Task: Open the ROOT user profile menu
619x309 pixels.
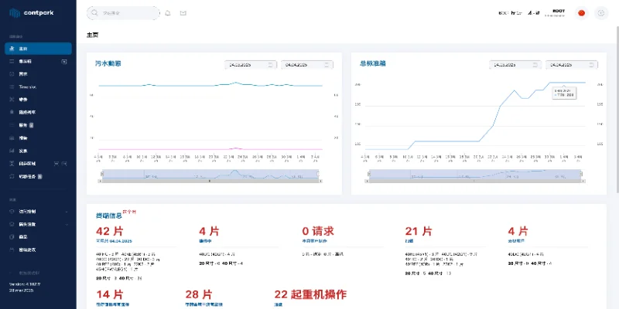Action: click(x=559, y=13)
